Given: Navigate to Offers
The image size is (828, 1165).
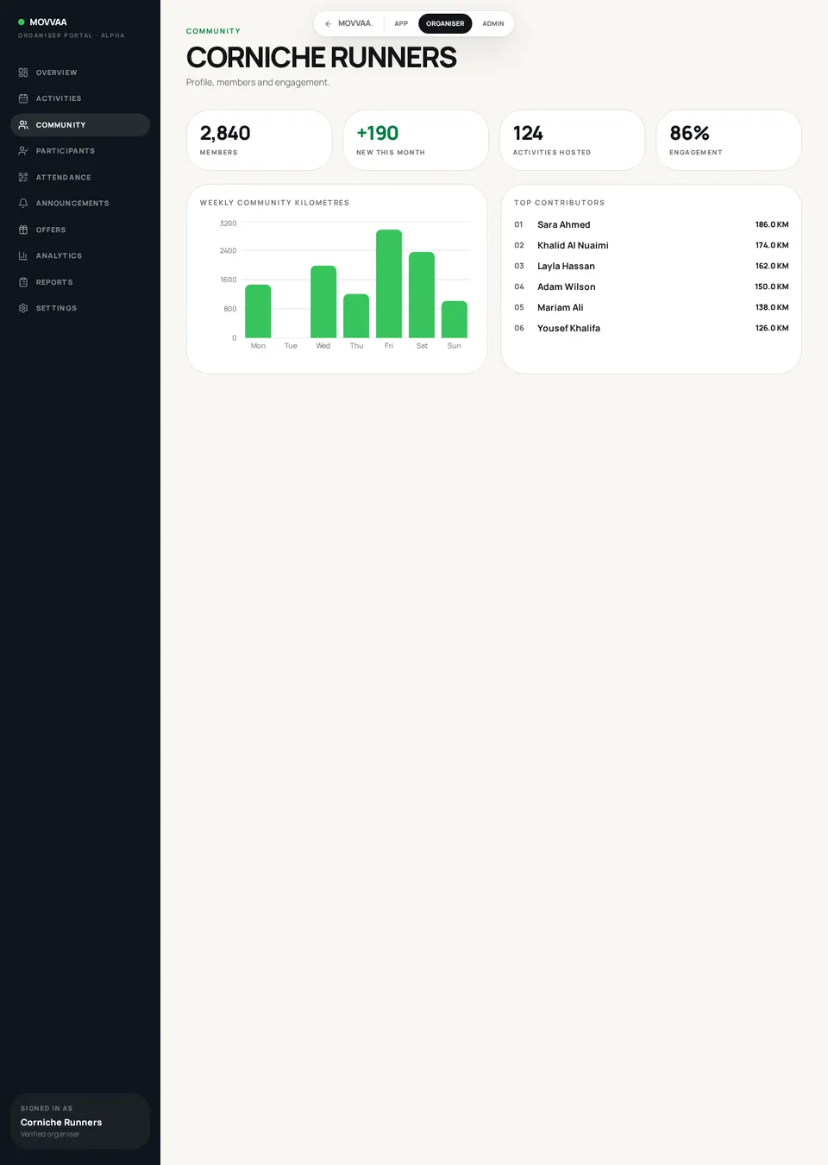Looking at the screenshot, I should (x=80, y=230).
